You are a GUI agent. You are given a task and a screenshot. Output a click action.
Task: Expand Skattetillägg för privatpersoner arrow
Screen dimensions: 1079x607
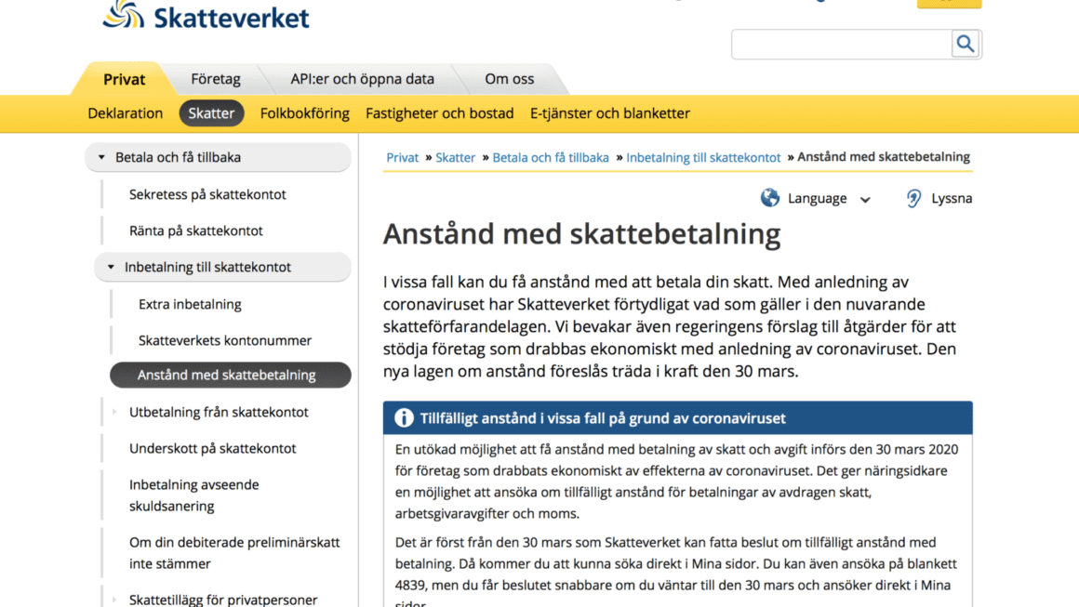(x=114, y=600)
